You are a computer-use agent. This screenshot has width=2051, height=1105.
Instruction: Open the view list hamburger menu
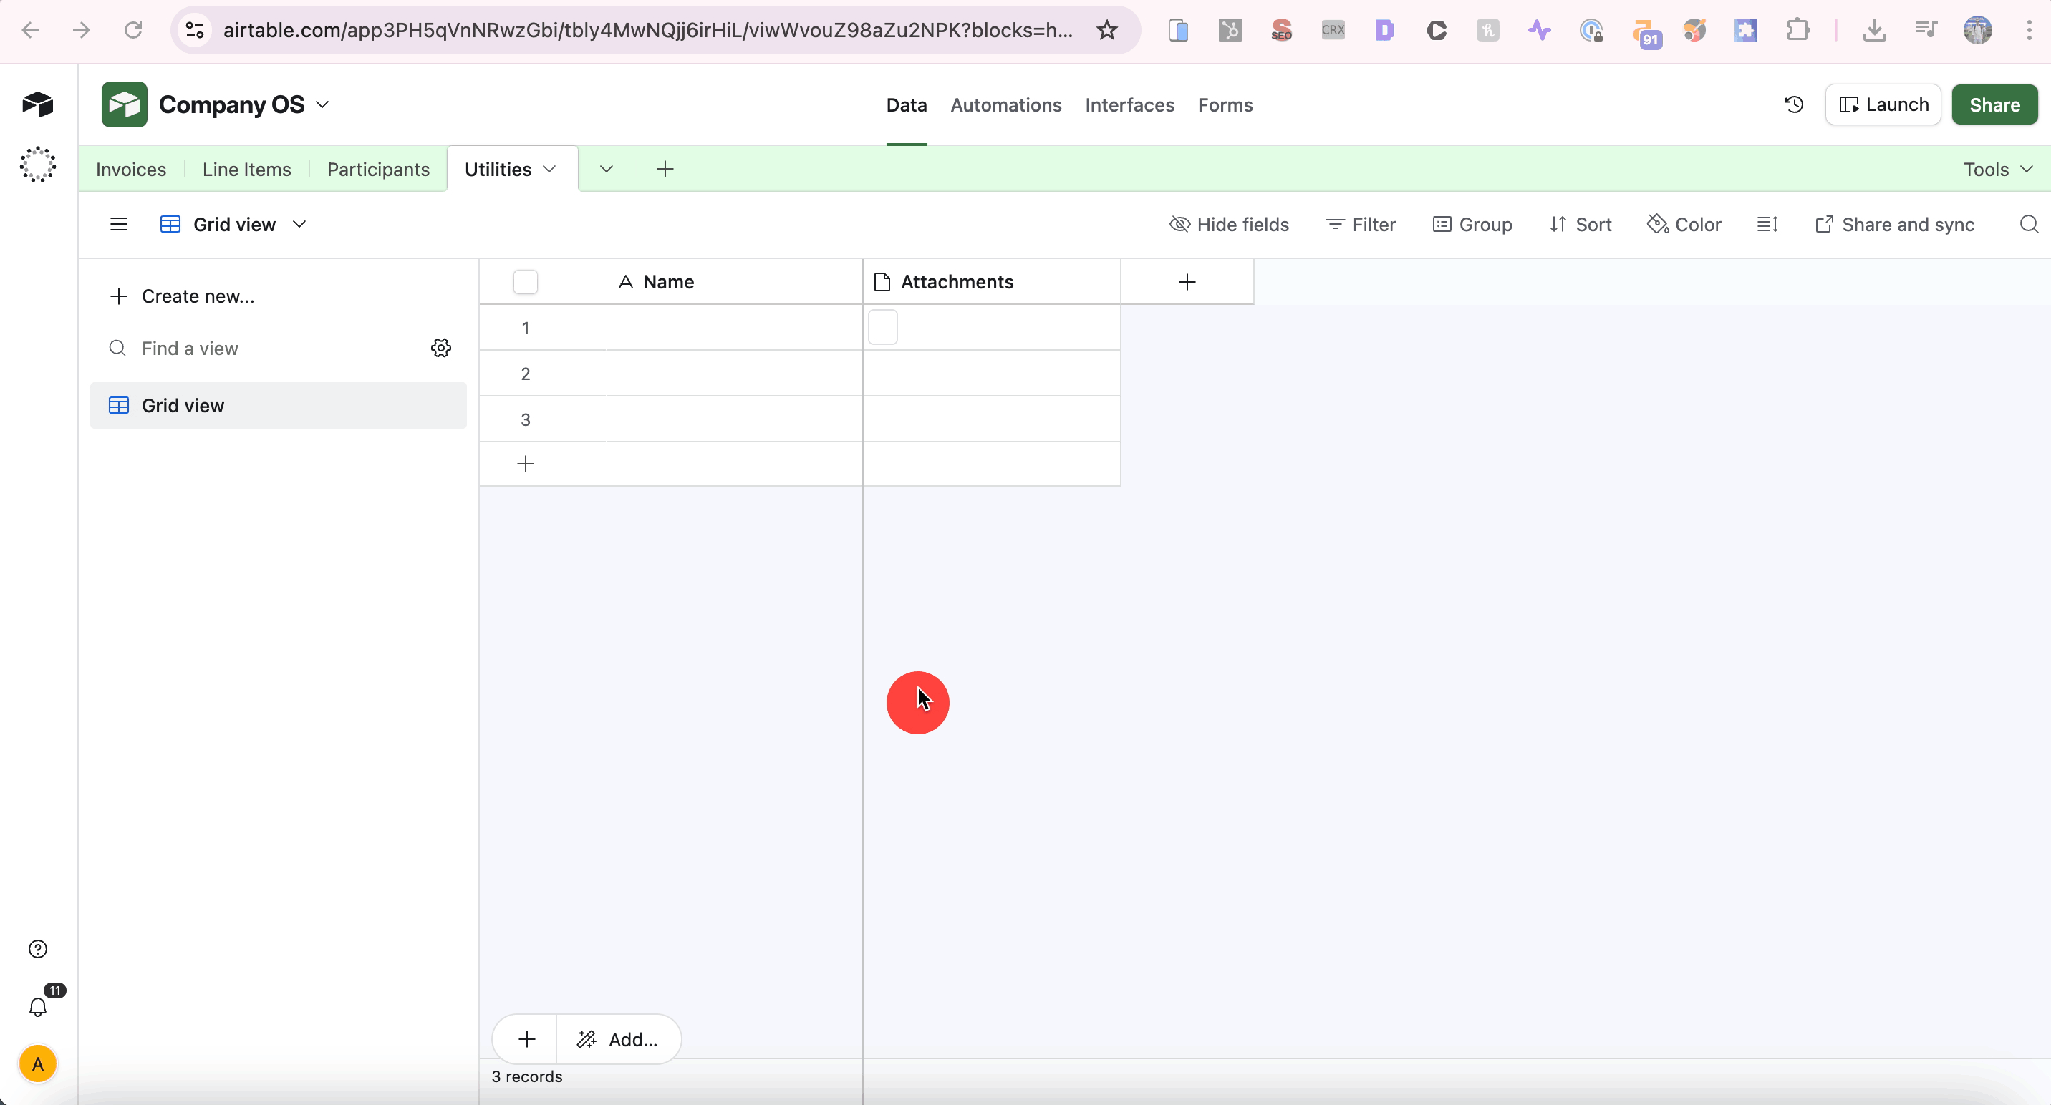point(118,224)
